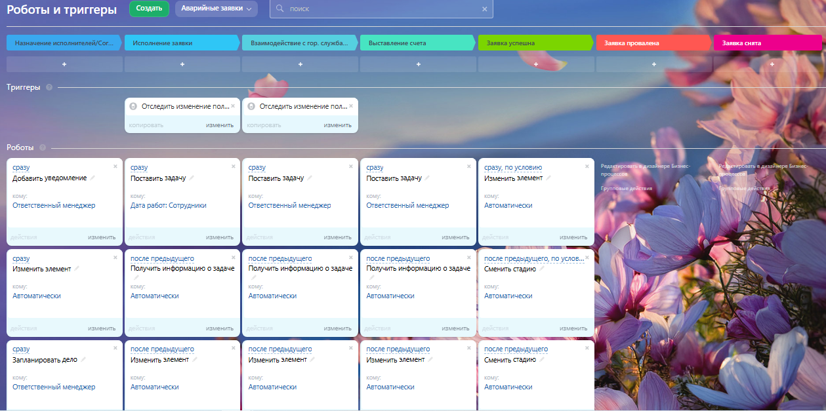826x411 pixels.
Task: Click изменить on the Добавить уведомление robot
Action: (x=102, y=237)
